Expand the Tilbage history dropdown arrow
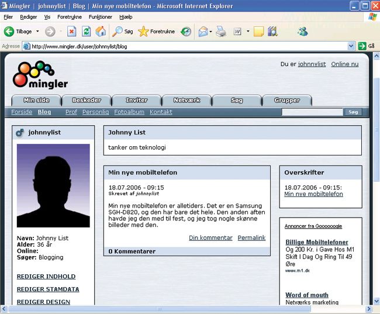 [x=37, y=32]
